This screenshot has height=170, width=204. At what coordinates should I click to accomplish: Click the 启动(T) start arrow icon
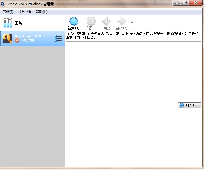pyautogui.click(x=121, y=21)
